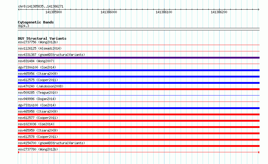Viewport: 268px width, 164px height.
Task: Open the nsv470240 (Jakobsson2008) label
Action: coord(41,86)
